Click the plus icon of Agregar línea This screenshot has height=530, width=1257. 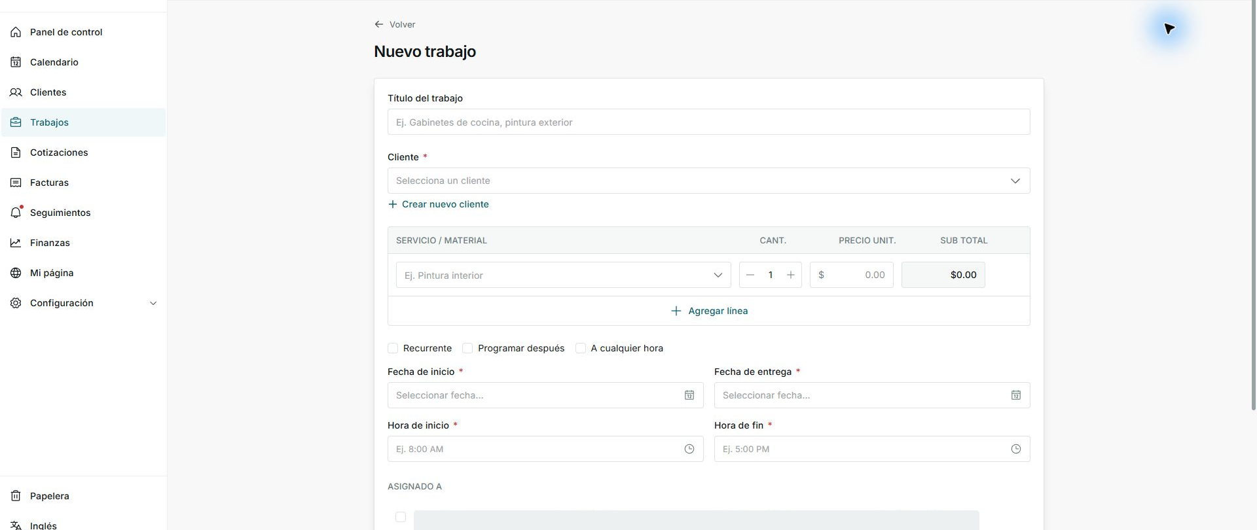coord(676,311)
